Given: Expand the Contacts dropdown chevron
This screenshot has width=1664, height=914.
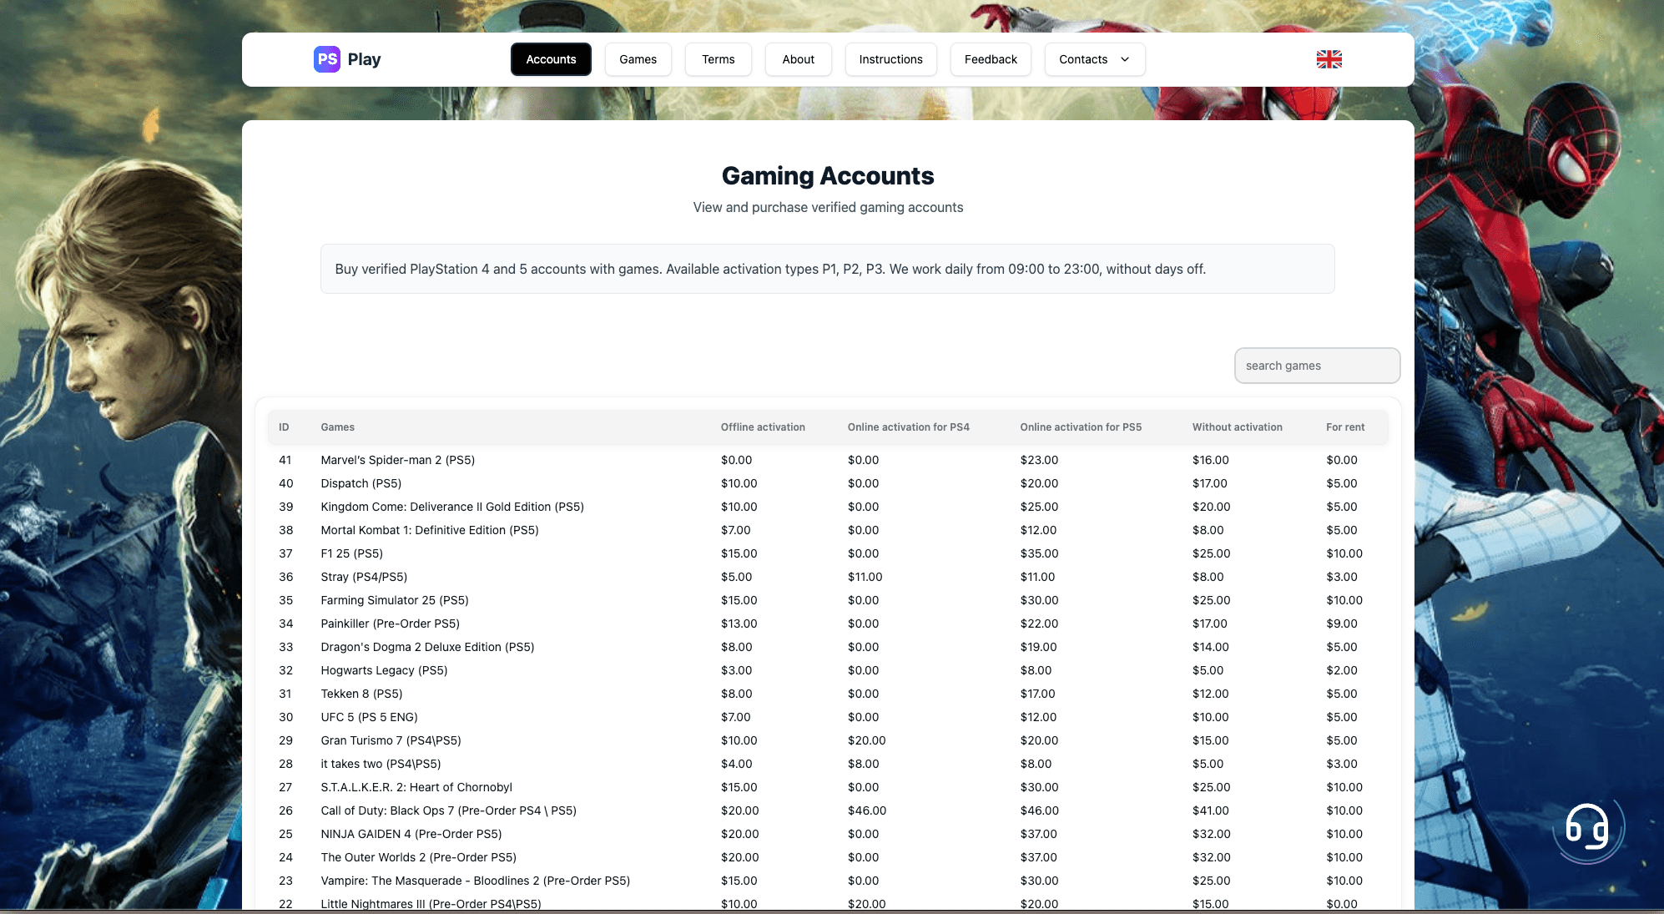Looking at the screenshot, I should pyautogui.click(x=1125, y=59).
